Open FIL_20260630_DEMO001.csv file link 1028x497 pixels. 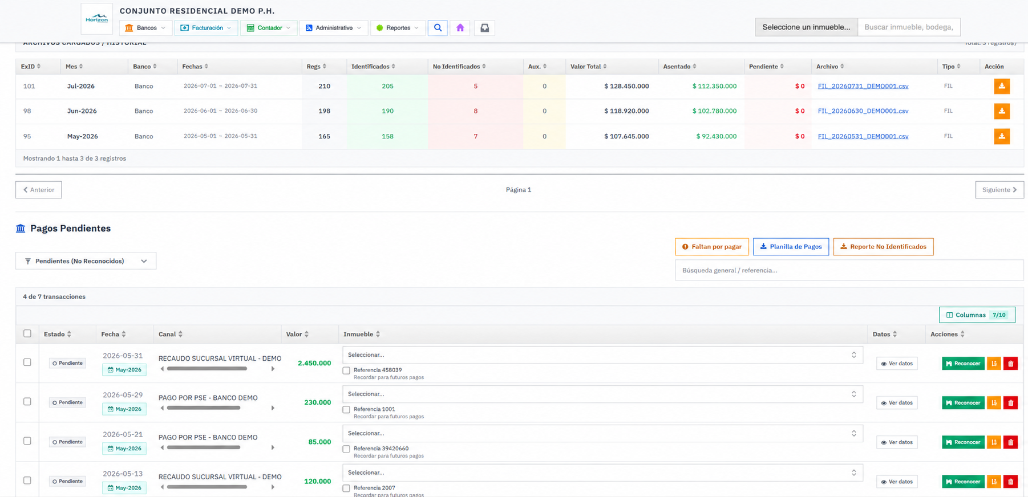tap(863, 111)
